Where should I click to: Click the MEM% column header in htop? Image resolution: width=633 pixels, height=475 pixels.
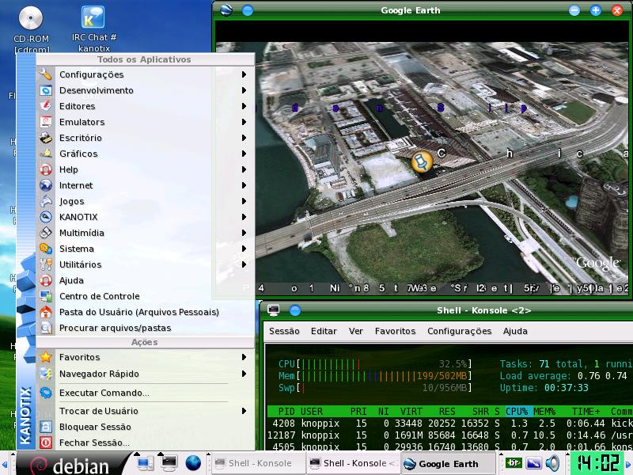544,411
